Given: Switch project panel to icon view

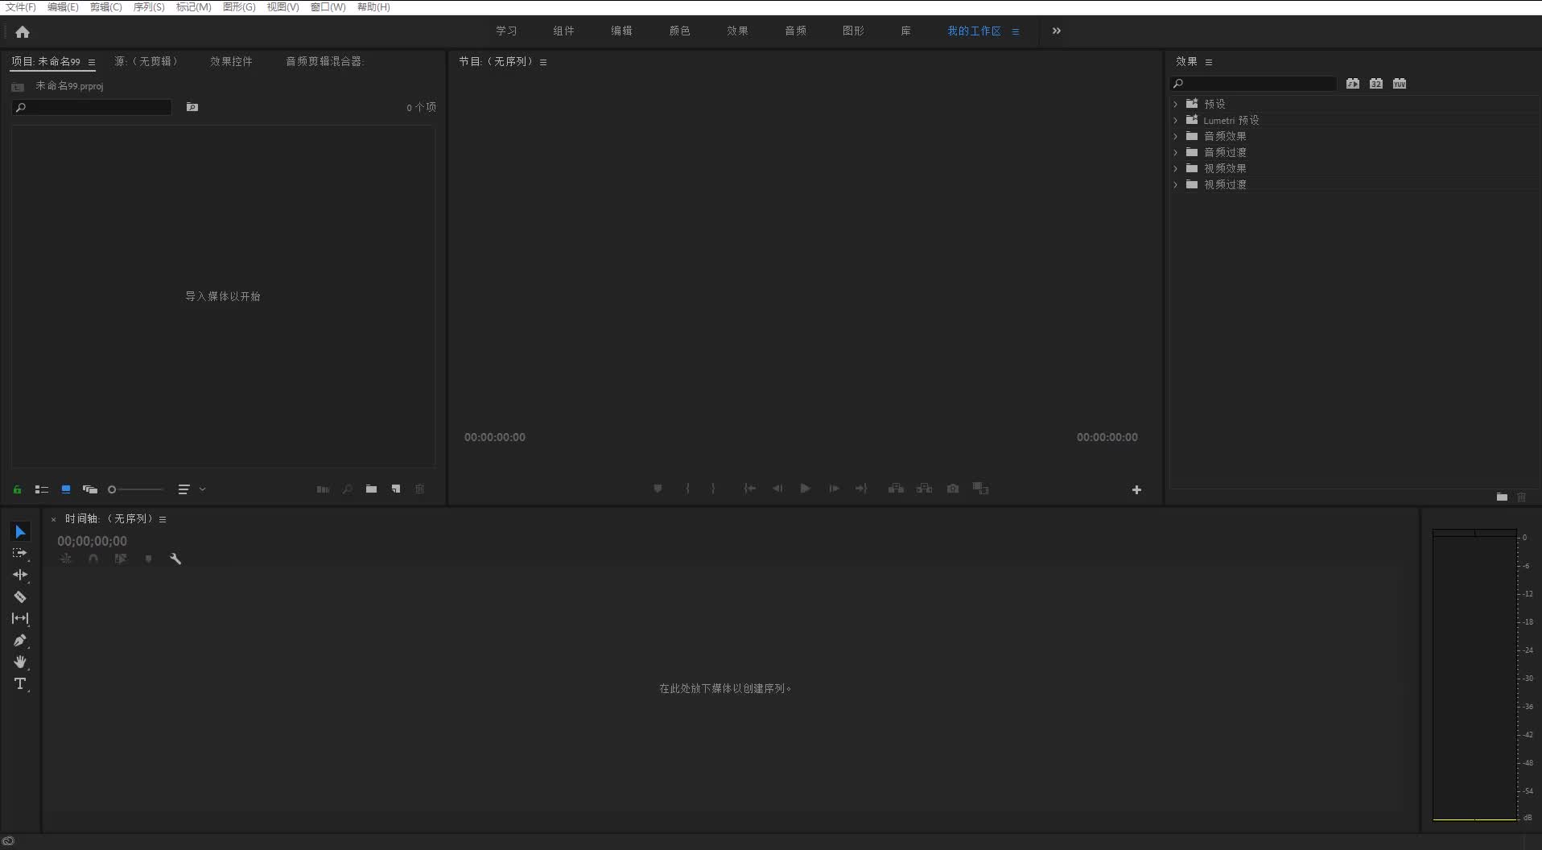Looking at the screenshot, I should point(66,489).
